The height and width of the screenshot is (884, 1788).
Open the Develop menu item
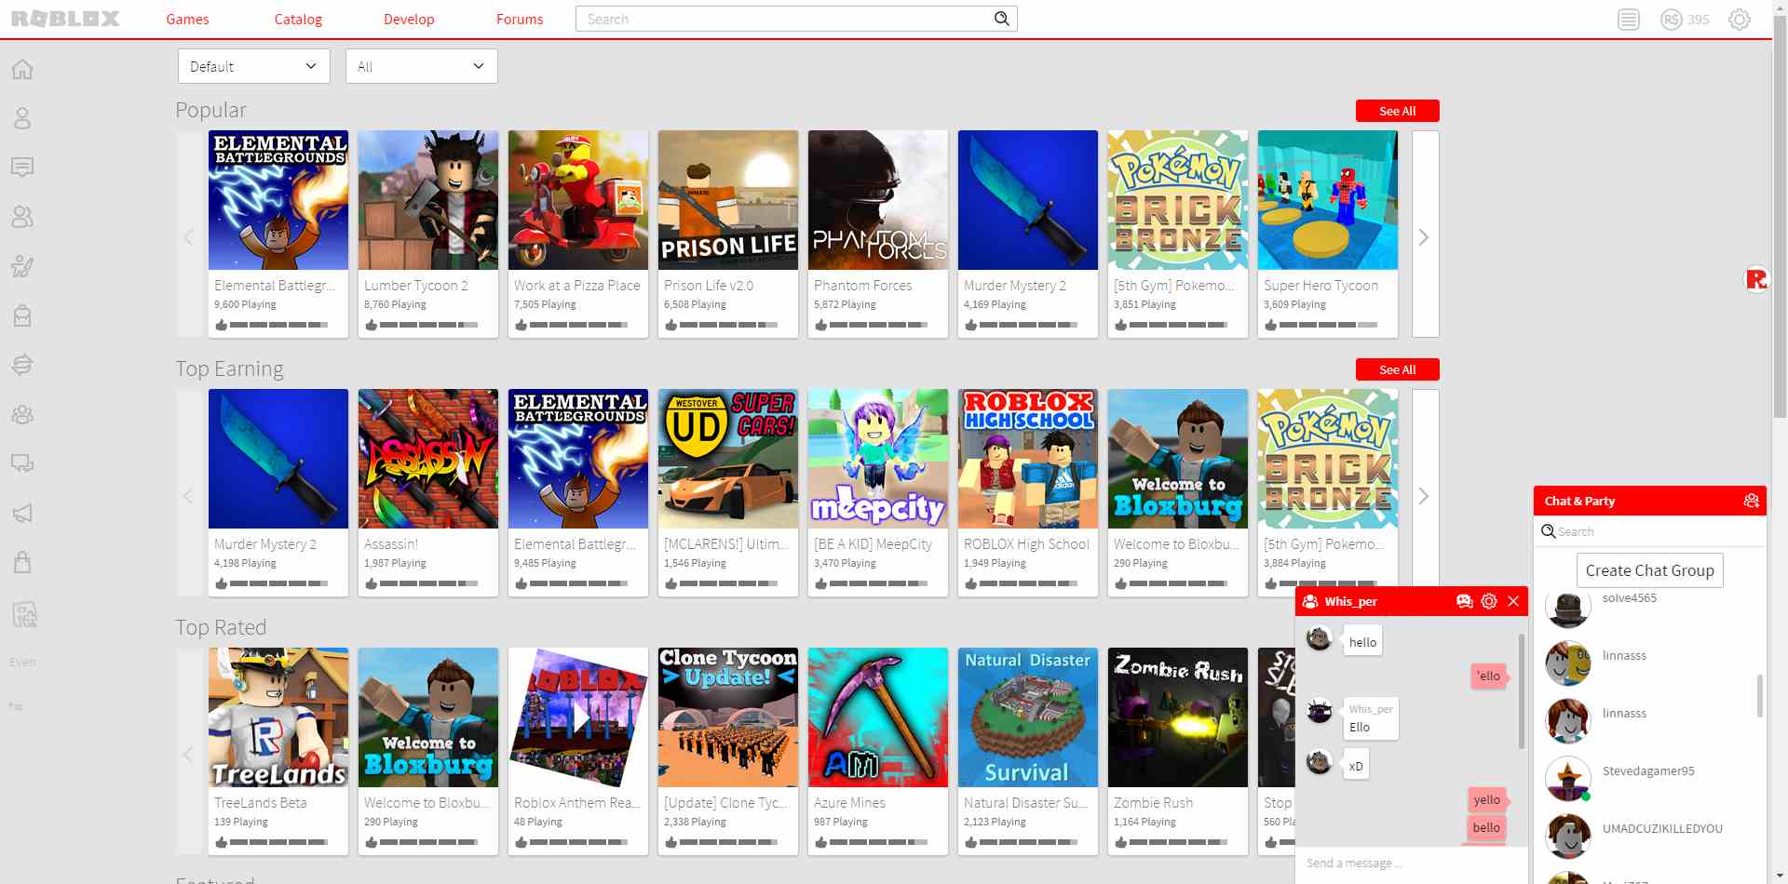tap(409, 19)
